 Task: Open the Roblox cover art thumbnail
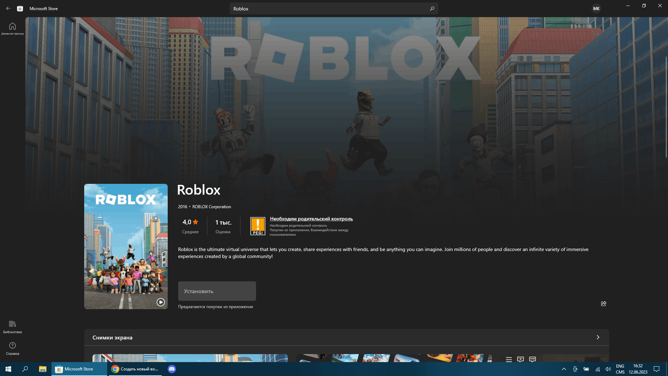pyautogui.click(x=126, y=246)
